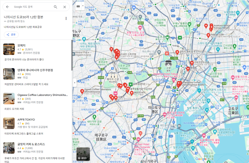Screen dimensions: 249x163
Task: Click the red pin near NEZUCAFE
Action: [x=132, y=93]
